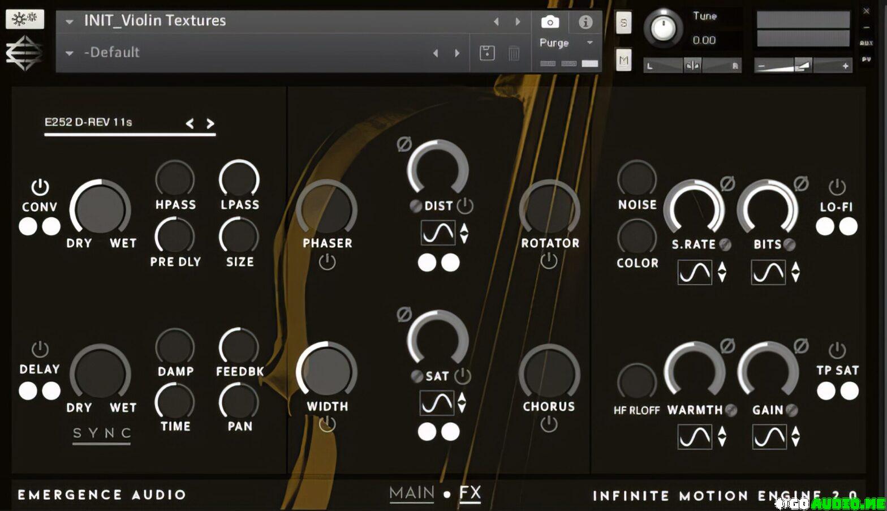The image size is (887, 511).
Task: Switch to the MAIN tab
Action: click(x=412, y=493)
